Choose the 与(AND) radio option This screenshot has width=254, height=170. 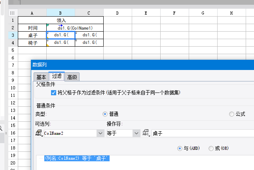pyautogui.click(x=180, y=148)
